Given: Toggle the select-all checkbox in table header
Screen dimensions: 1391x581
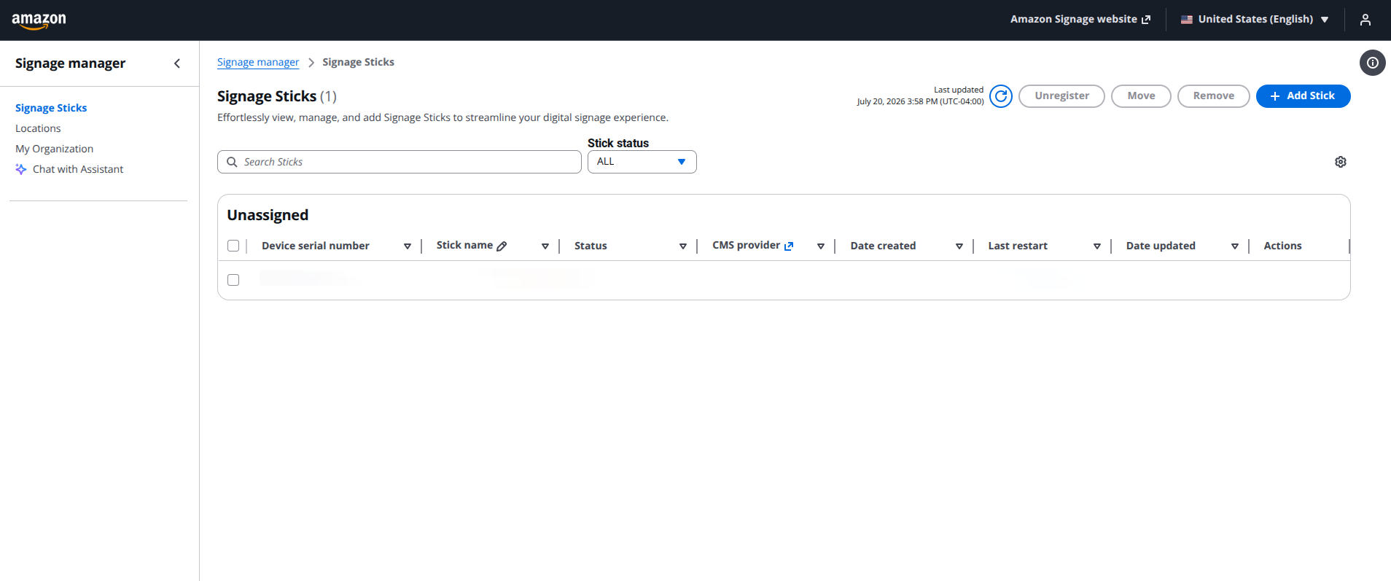Looking at the screenshot, I should pyautogui.click(x=233, y=246).
